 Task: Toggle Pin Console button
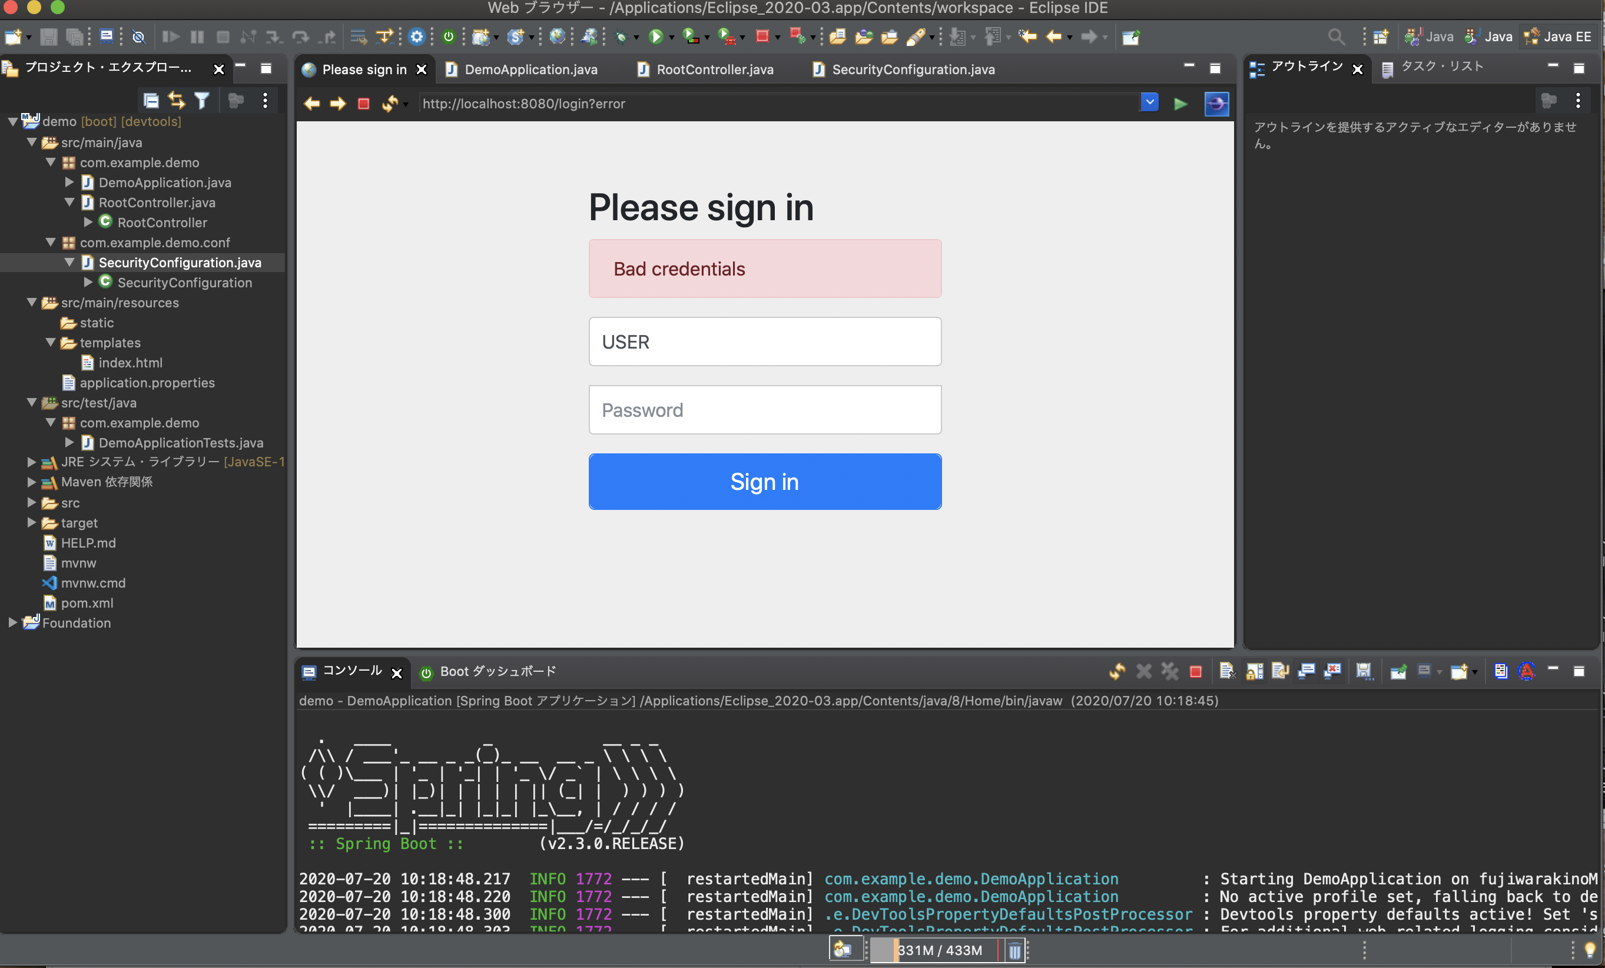[1398, 672]
